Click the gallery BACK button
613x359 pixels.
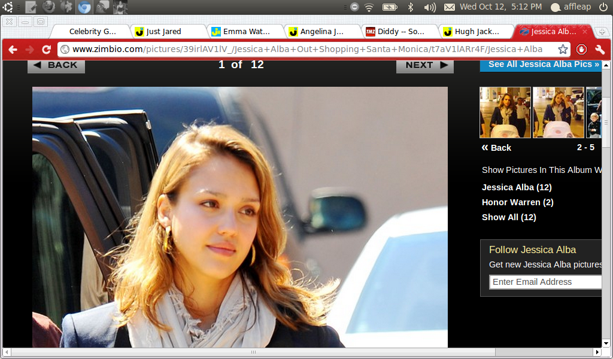point(56,66)
